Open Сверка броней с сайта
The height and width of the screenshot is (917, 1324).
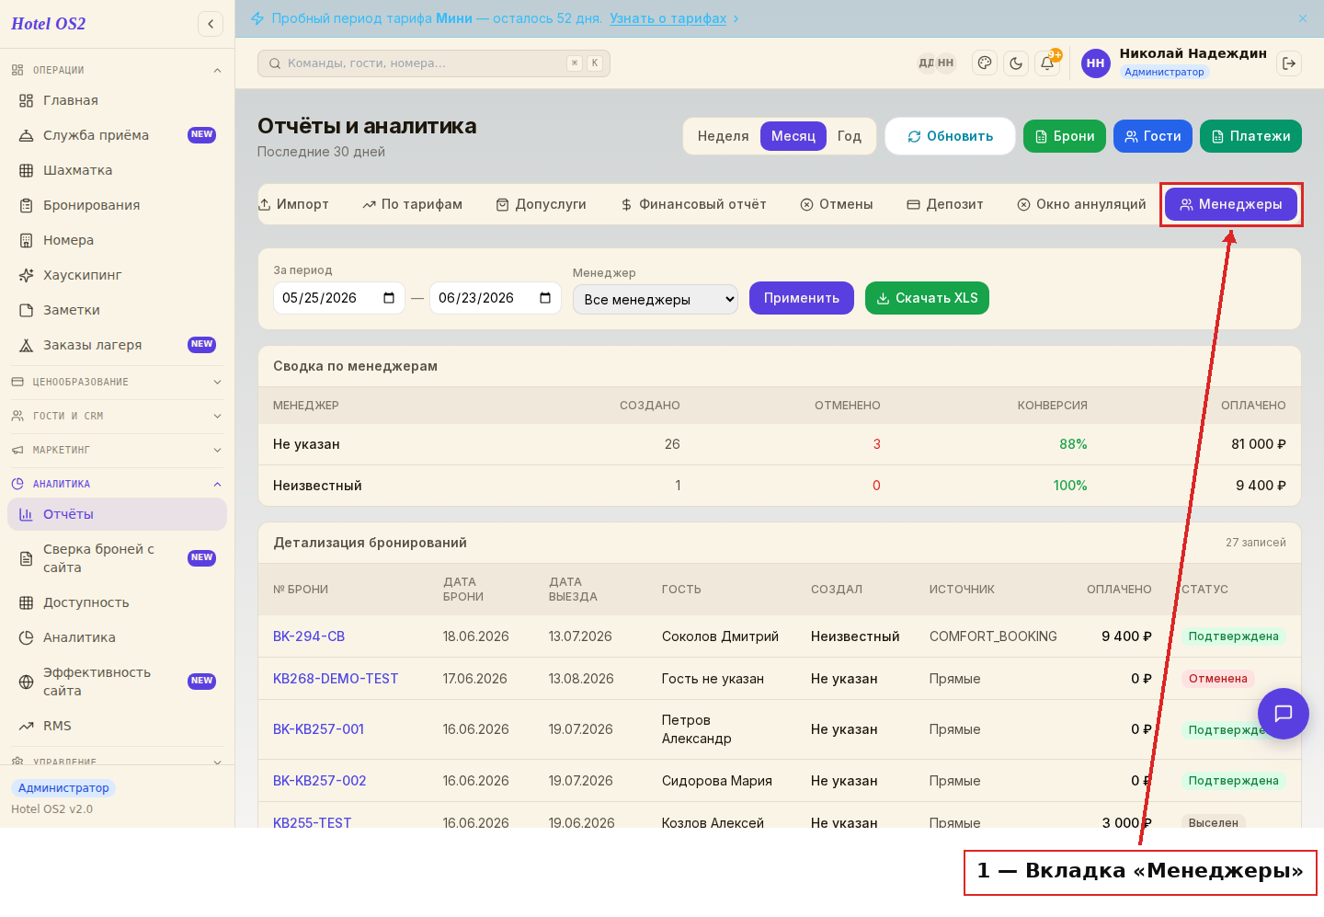117,558
